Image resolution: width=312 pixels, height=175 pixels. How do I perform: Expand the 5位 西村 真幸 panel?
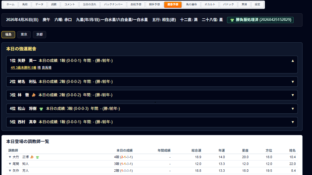pyautogui.click(x=292, y=122)
